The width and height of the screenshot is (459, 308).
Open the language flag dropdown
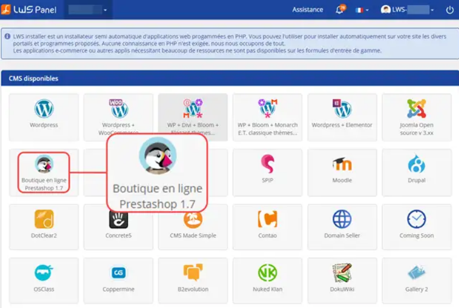pos(362,10)
